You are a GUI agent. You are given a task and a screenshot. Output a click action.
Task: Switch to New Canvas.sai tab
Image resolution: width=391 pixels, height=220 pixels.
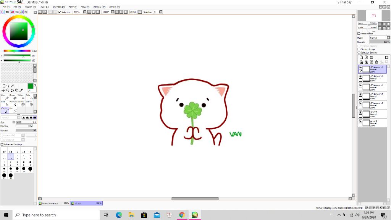(54, 203)
